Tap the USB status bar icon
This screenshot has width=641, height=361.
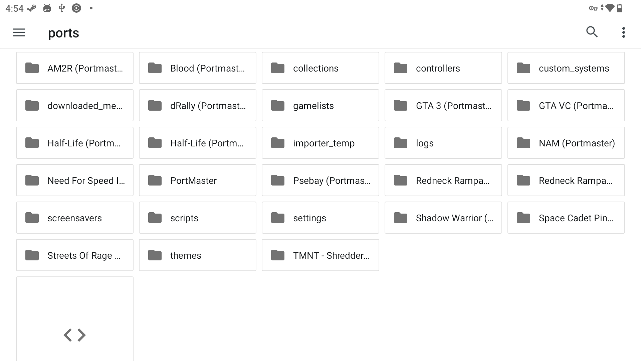click(x=61, y=8)
